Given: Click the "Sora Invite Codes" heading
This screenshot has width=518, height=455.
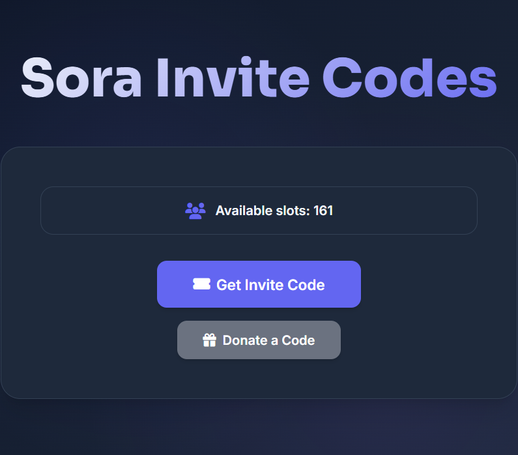Looking at the screenshot, I should 259,78.
